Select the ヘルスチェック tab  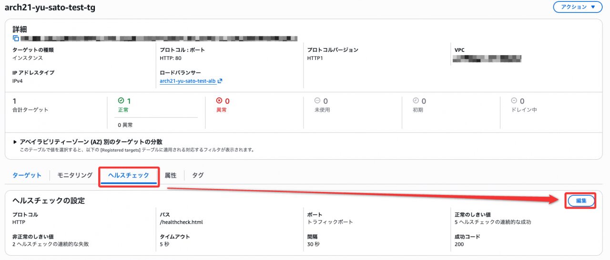point(129,175)
